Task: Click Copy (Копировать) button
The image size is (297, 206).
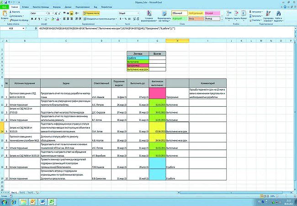Action: (x=16, y=16)
